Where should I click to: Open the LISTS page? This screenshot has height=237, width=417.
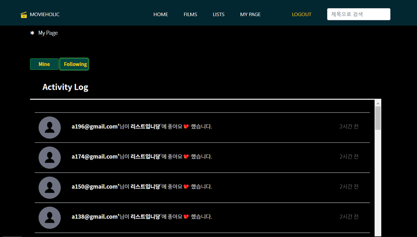click(218, 14)
